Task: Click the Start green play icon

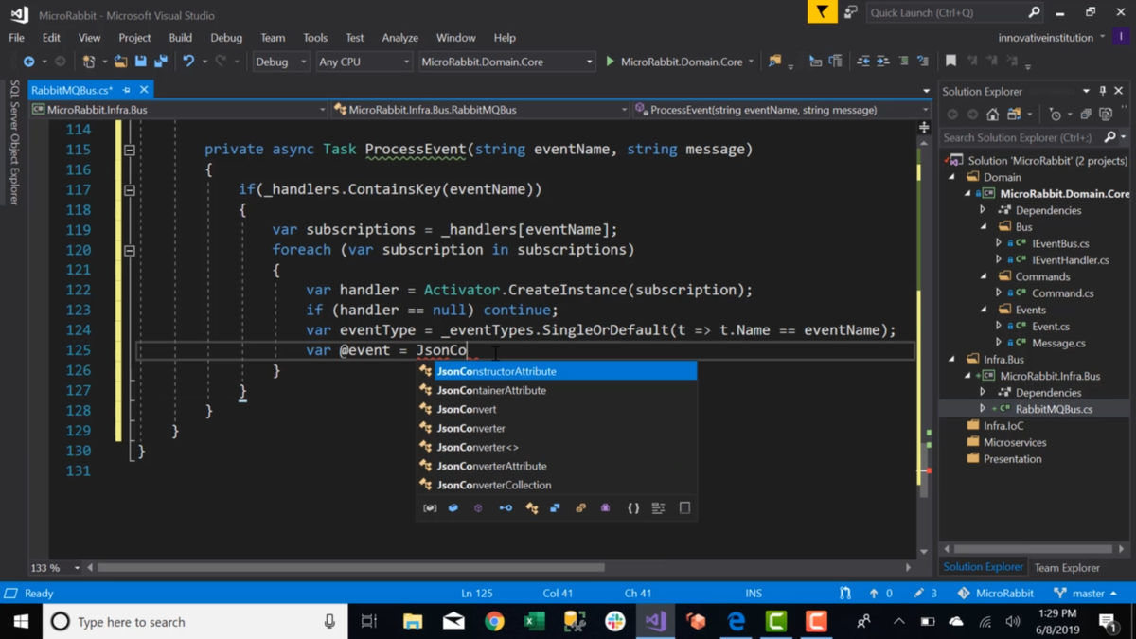Action: 611,62
